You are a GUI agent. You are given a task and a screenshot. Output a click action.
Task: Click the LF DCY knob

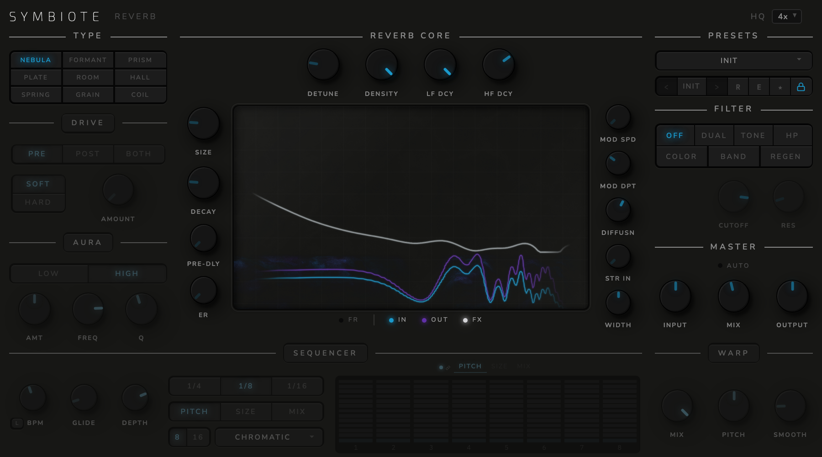click(x=440, y=64)
